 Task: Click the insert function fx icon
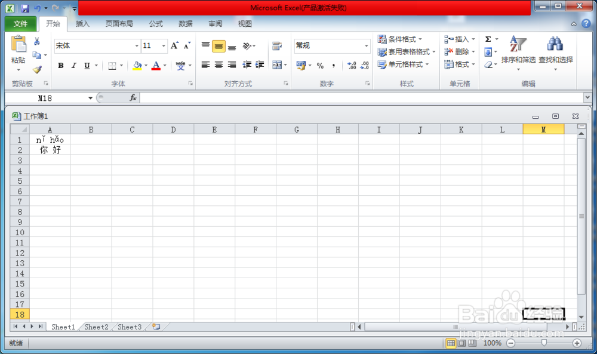click(133, 98)
